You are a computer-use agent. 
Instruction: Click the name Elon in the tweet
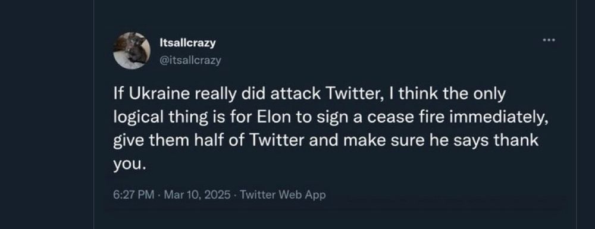274,118
